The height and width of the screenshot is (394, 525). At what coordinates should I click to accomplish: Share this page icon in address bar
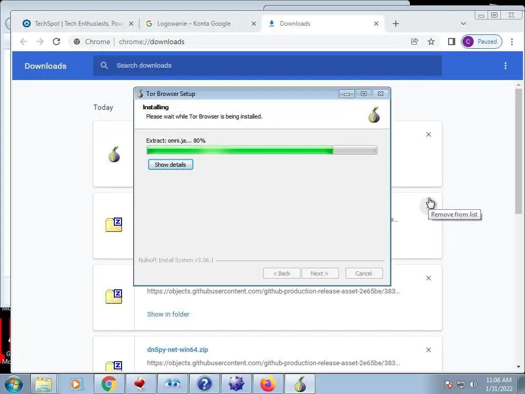click(414, 42)
